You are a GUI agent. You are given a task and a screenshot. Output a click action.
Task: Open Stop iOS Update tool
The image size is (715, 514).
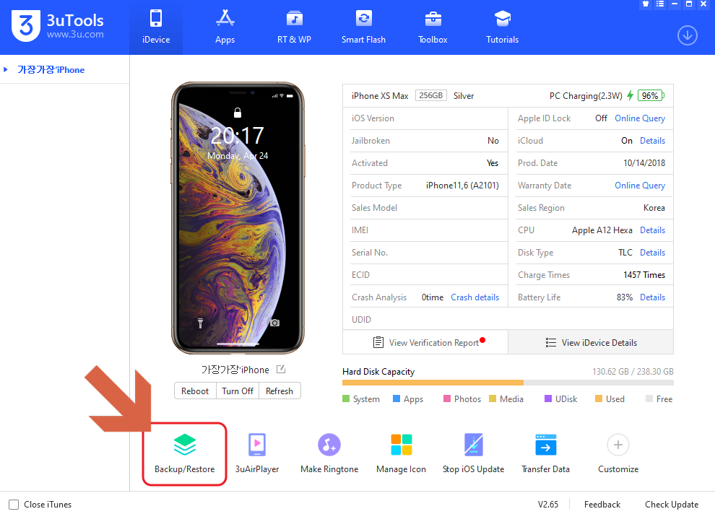click(473, 454)
